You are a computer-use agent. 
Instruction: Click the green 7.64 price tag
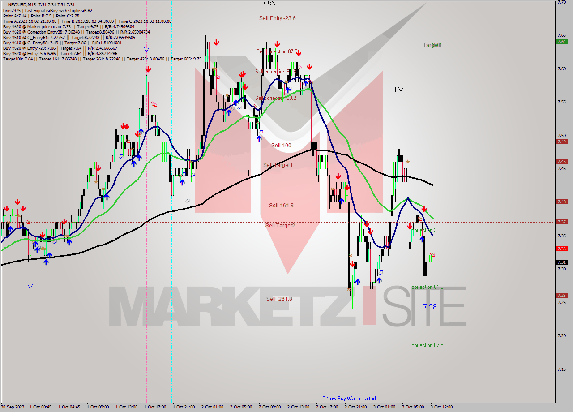[561, 41]
